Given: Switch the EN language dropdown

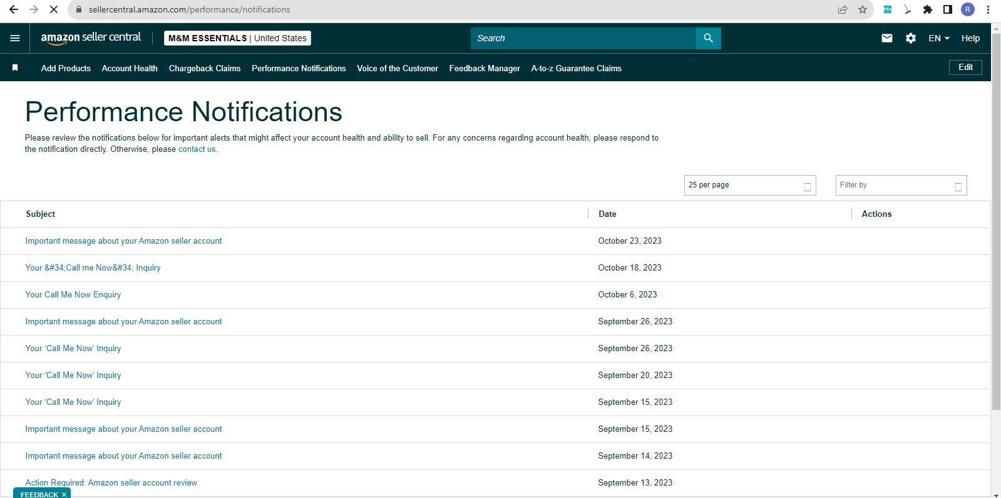Looking at the screenshot, I should (x=939, y=38).
